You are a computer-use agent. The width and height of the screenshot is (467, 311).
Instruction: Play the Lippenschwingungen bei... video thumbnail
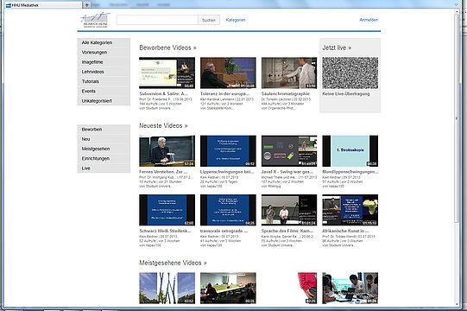tap(228, 151)
